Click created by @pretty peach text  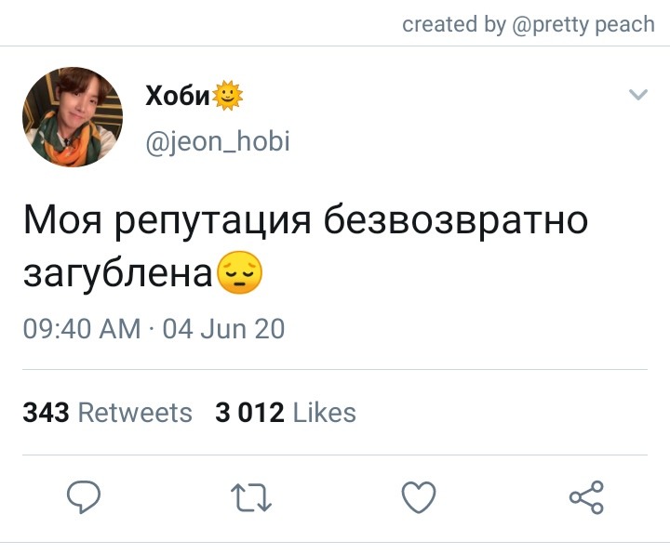[529, 24]
